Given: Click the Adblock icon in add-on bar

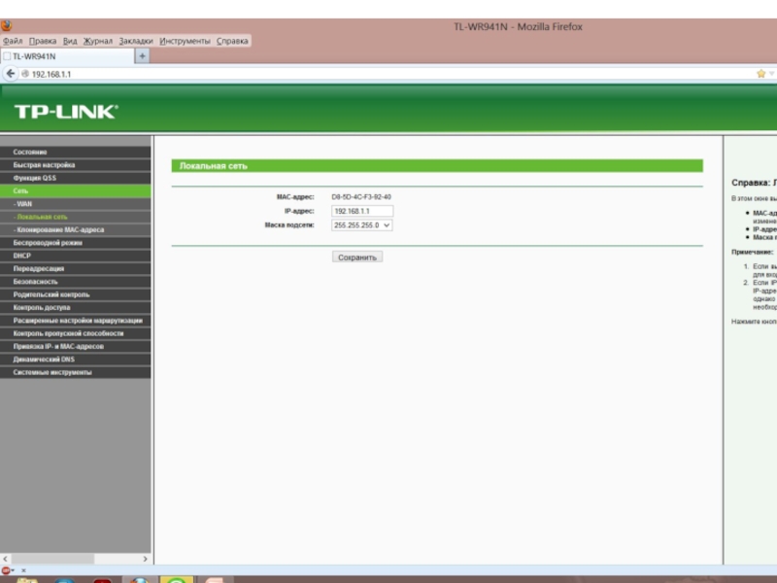Looking at the screenshot, I should (7, 570).
